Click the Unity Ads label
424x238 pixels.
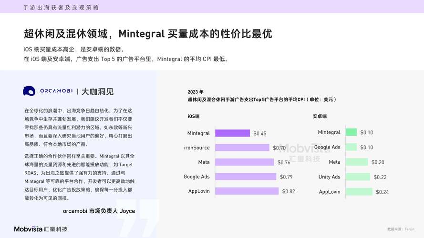coord(330,177)
